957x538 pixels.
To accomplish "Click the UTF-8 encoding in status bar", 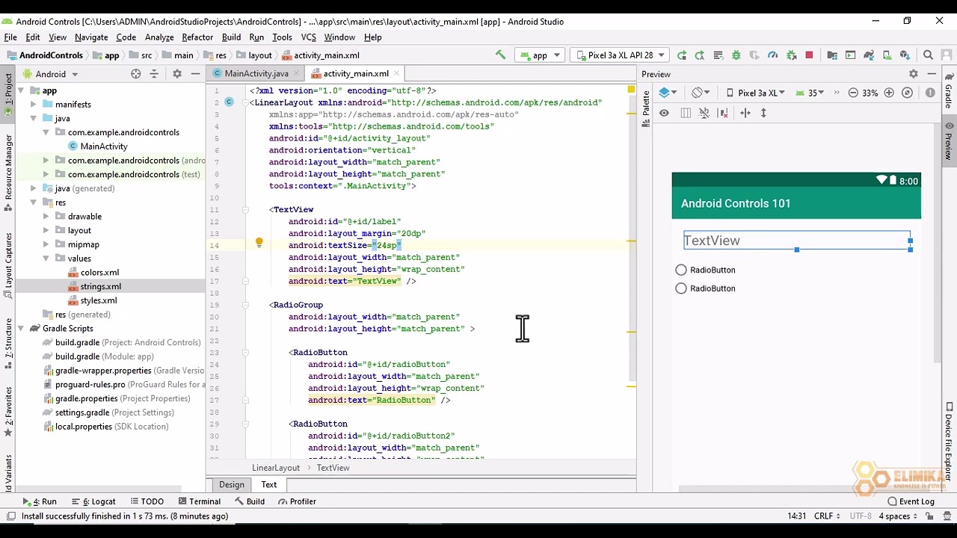I will click(x=861, y=516).
